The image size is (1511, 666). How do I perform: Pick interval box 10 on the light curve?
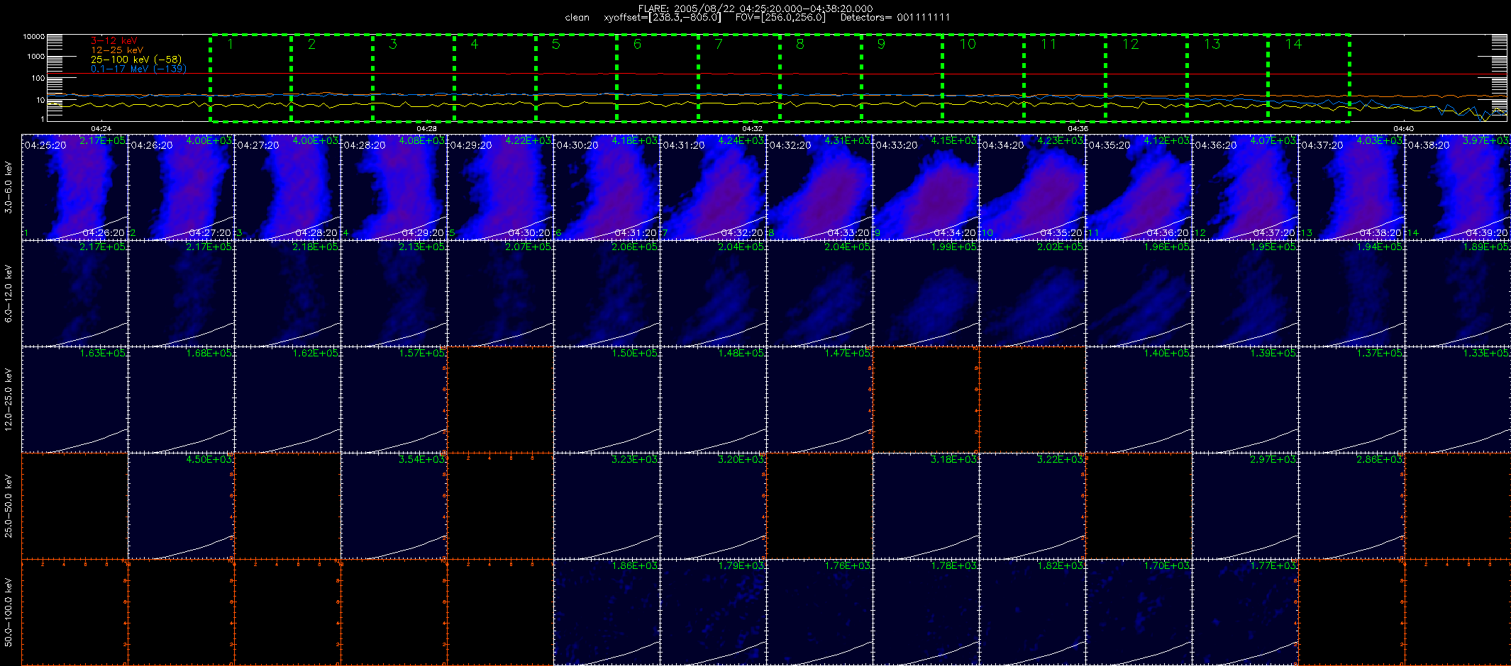pyautogui.click(x=983, y=78)
